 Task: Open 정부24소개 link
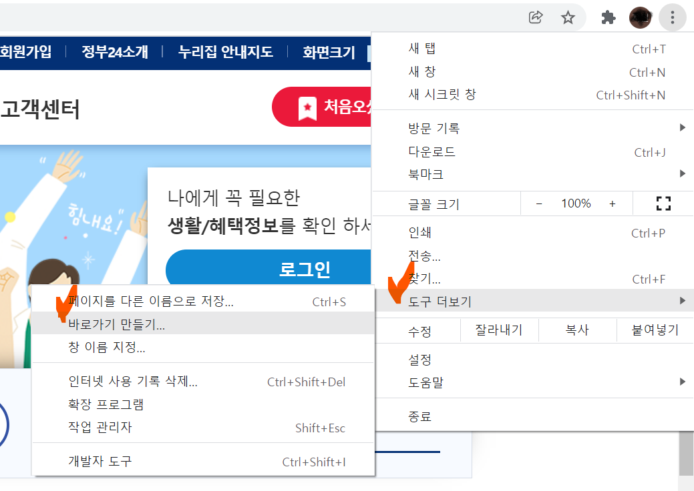115,52
